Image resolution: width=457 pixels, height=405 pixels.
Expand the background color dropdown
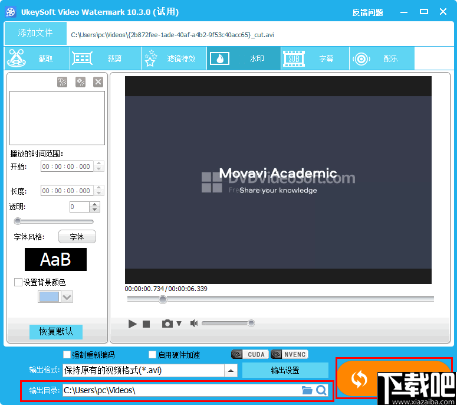coord(67,297)
